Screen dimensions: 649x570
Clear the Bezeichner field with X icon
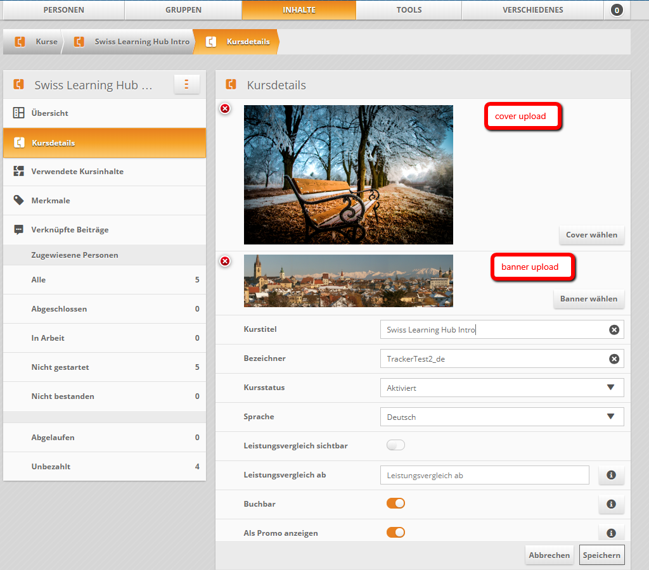click(x=614, y=359)
